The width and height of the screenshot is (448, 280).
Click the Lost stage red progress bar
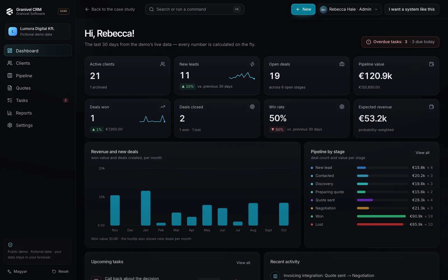pyautogui.click(x=380, y=224)
